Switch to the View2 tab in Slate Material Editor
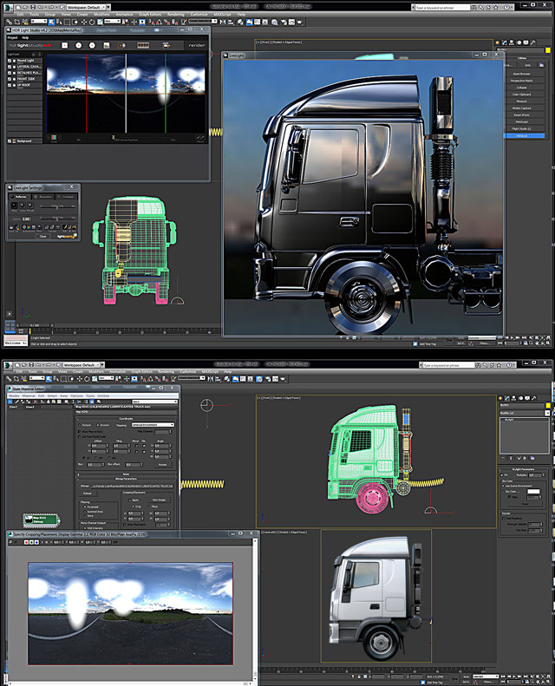 pyautogui.click(x=29, y=407)
